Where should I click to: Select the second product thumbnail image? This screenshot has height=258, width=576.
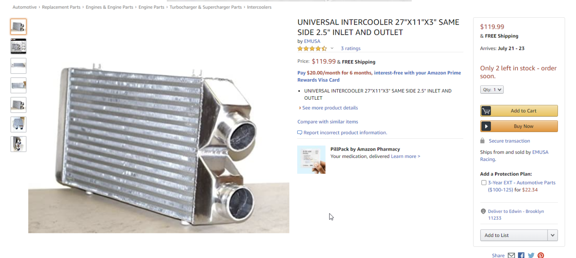click(18, 46)
